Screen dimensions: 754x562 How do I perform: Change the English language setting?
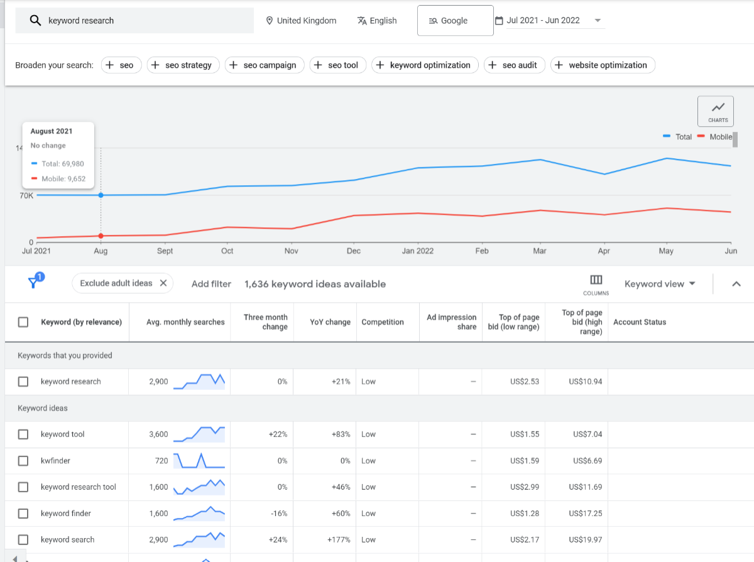pos(377,21)
